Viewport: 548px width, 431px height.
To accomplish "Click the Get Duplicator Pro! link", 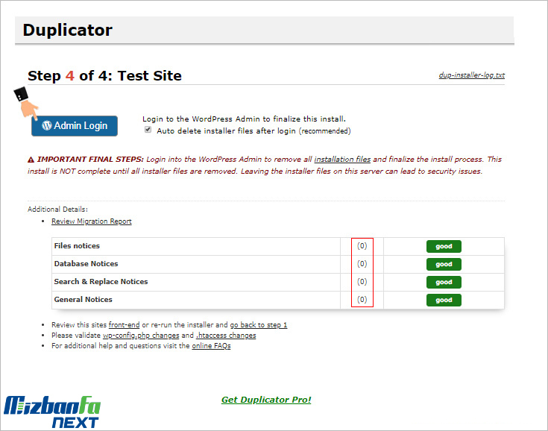I will [x=266, y=400].
